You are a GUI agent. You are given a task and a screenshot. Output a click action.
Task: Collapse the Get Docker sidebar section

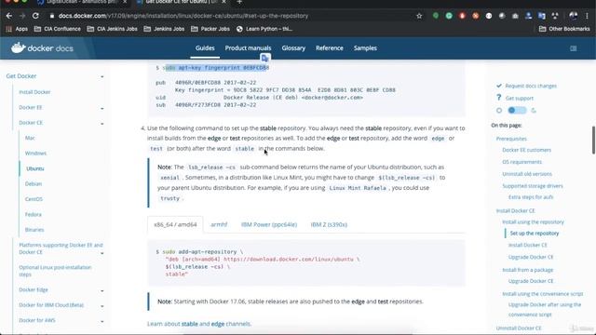[102, 76]
